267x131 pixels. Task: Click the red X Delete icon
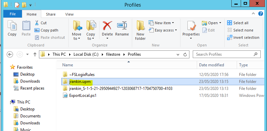107,26
